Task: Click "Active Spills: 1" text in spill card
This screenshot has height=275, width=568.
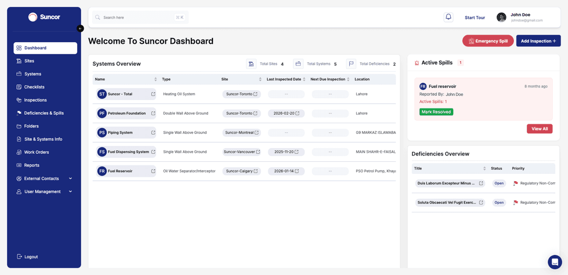Action: (433, 102)
